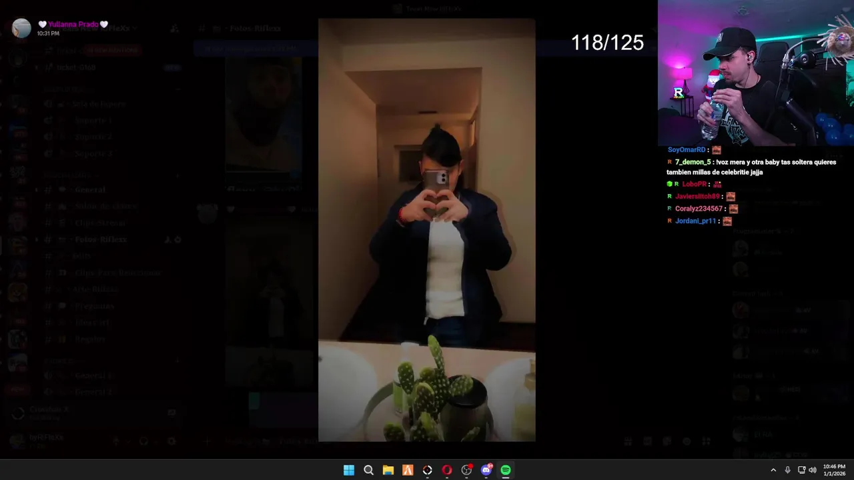The width and height of the screenshot is (854, 480).
Task: Click the Jordani_pr11 chat username
Action: 695,221
